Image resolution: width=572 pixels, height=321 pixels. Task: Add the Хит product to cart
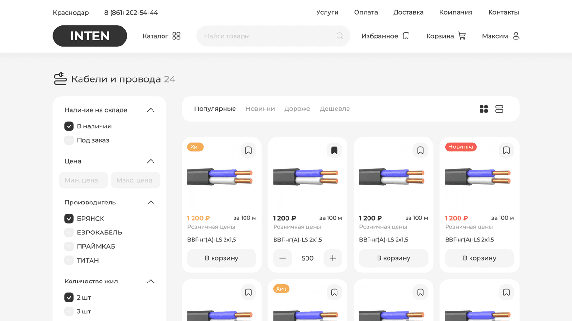tap(222, 258)
